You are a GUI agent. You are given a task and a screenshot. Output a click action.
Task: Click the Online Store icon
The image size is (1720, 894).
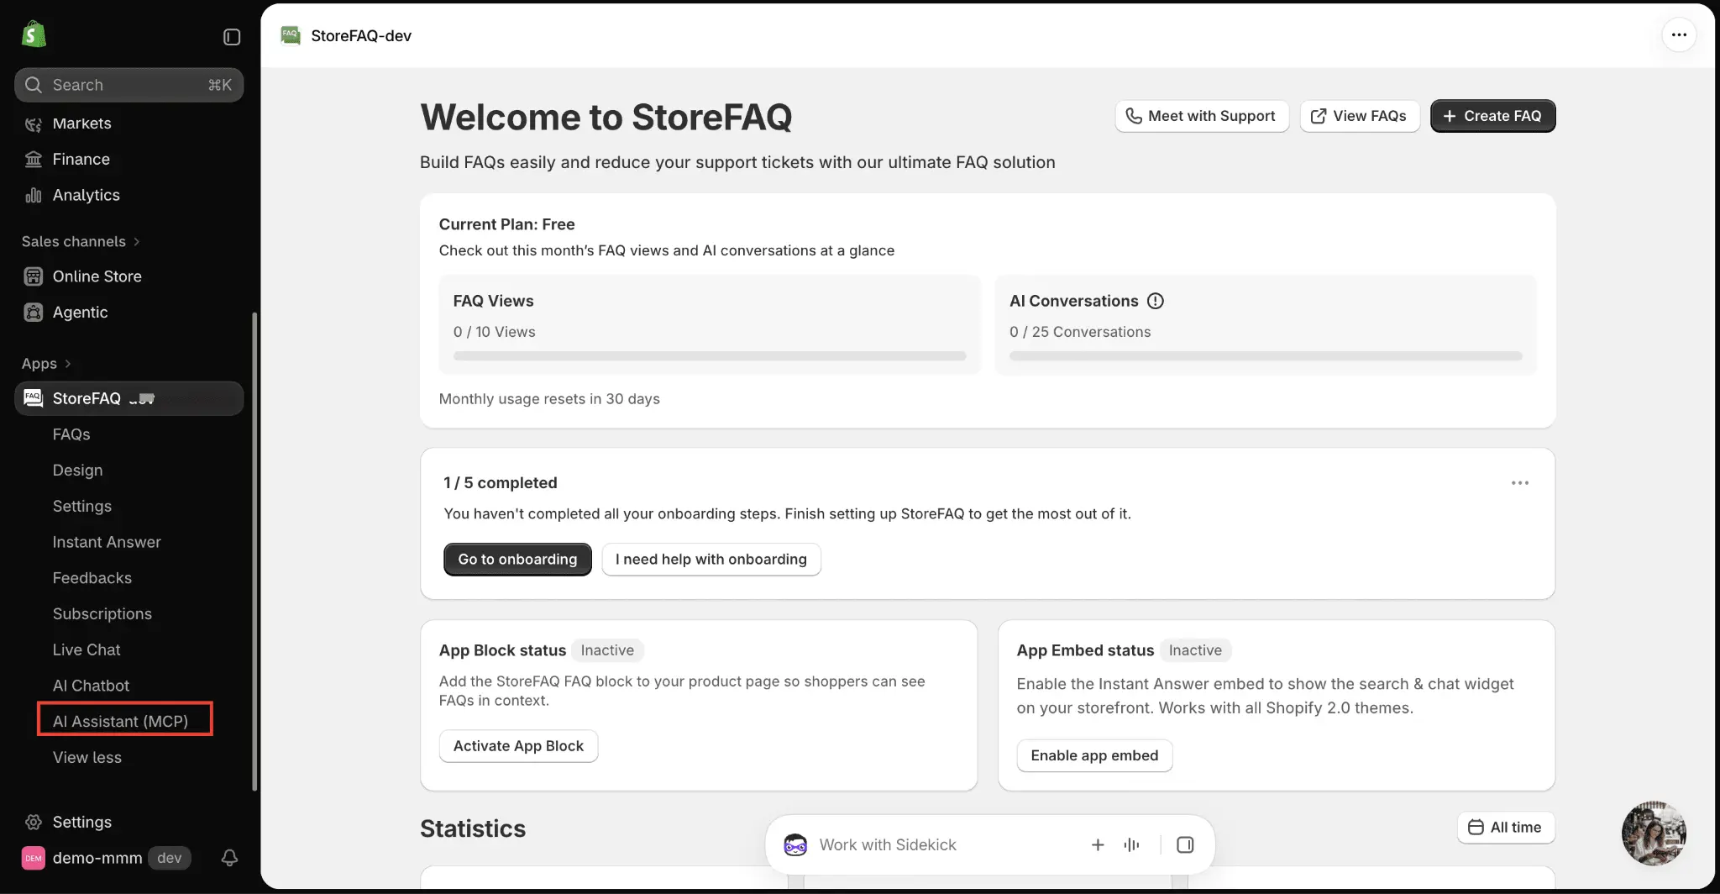(34, 276)
